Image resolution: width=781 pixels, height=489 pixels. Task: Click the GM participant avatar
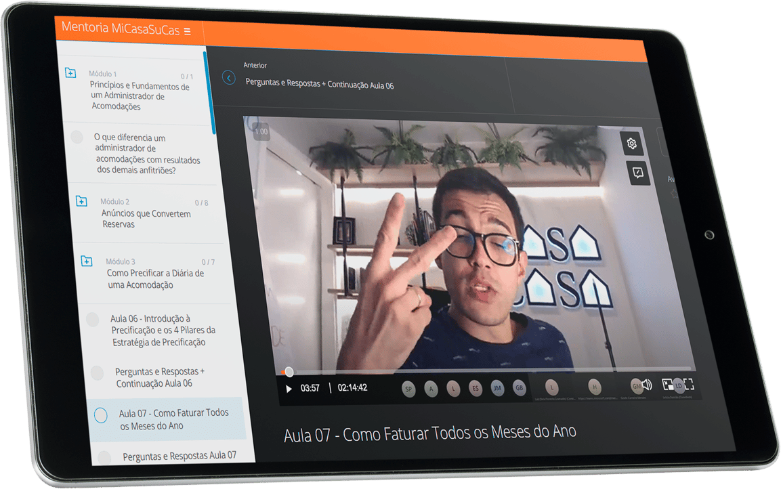click(636, 385)
